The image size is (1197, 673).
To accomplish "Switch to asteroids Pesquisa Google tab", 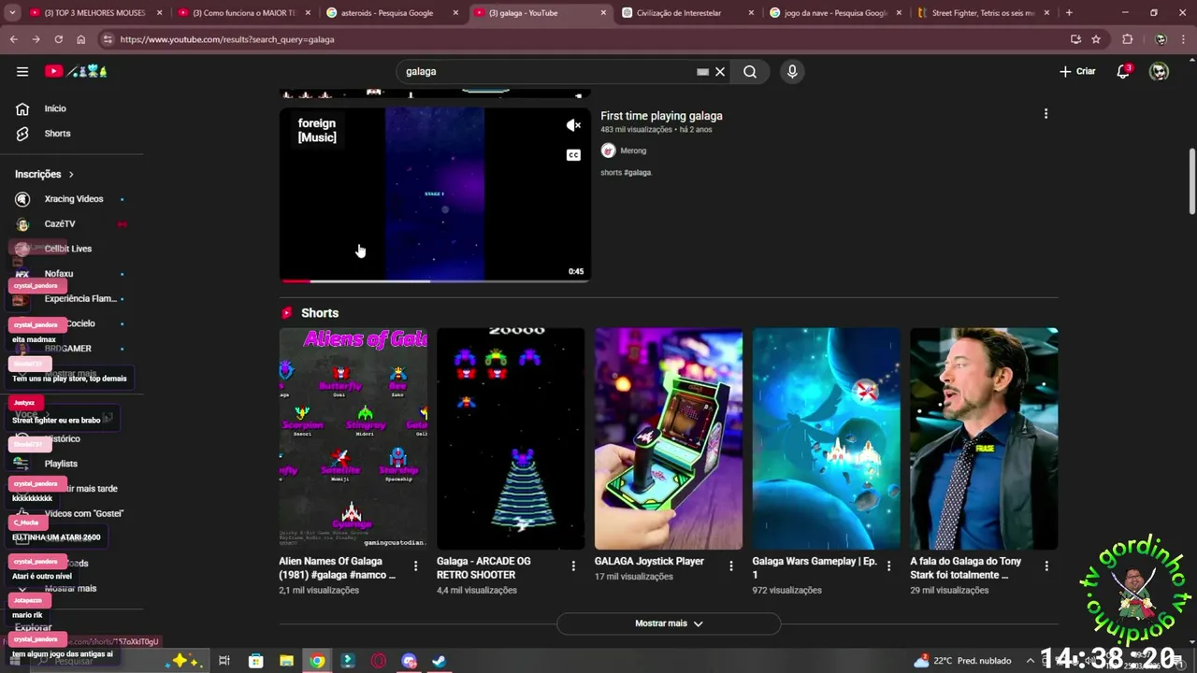I will coord(391,13).
